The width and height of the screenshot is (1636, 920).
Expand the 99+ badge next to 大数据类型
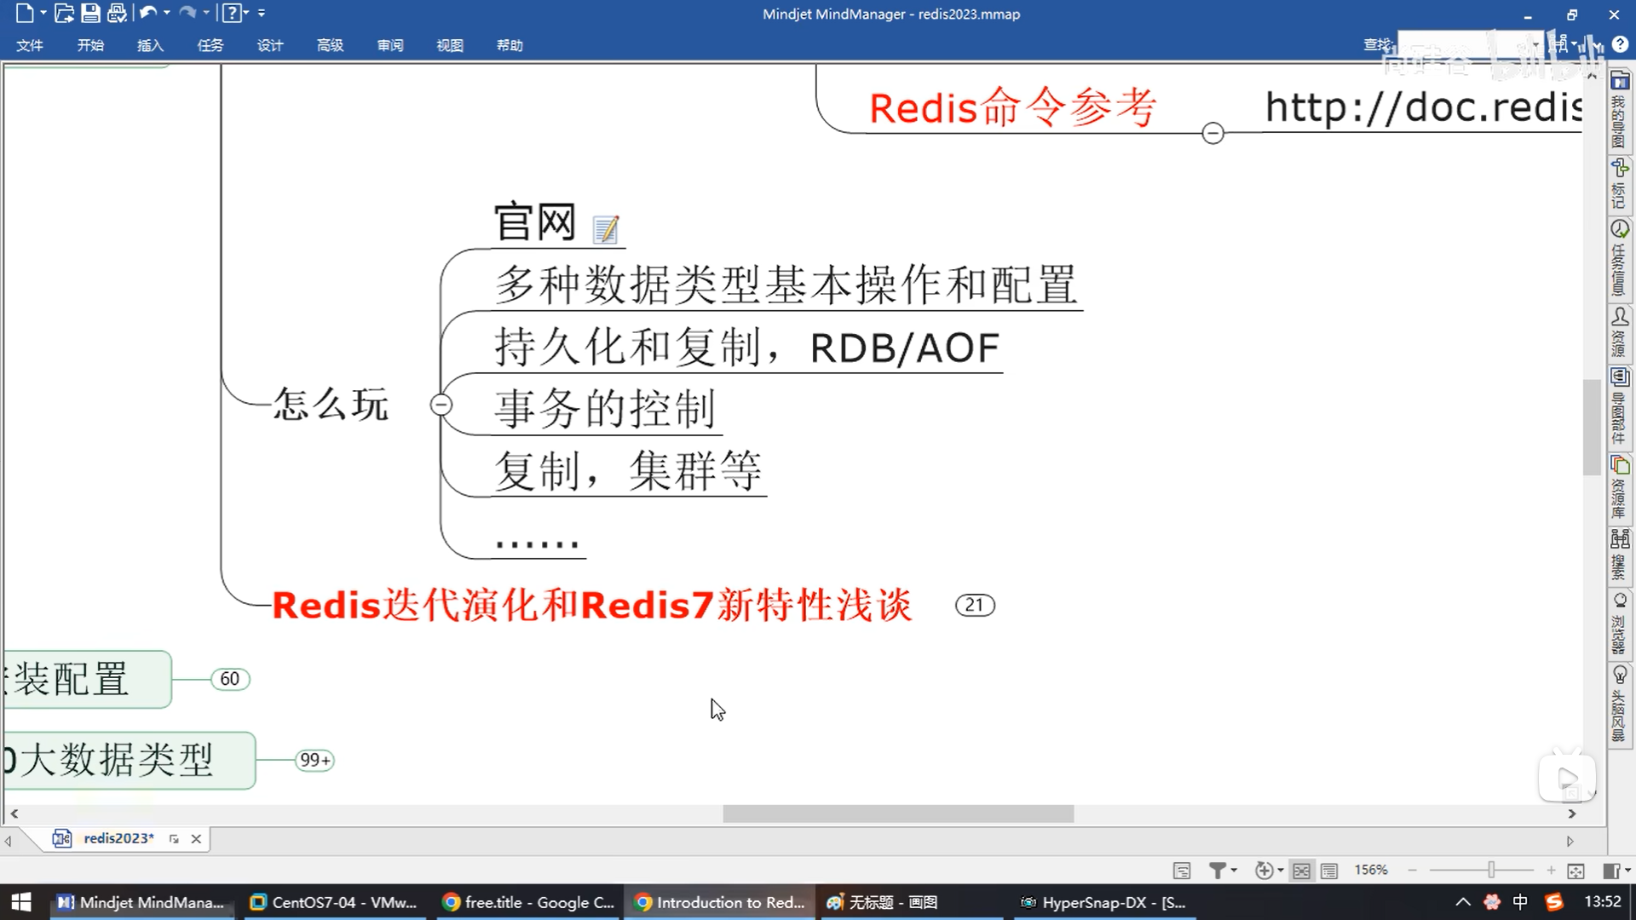314,760
